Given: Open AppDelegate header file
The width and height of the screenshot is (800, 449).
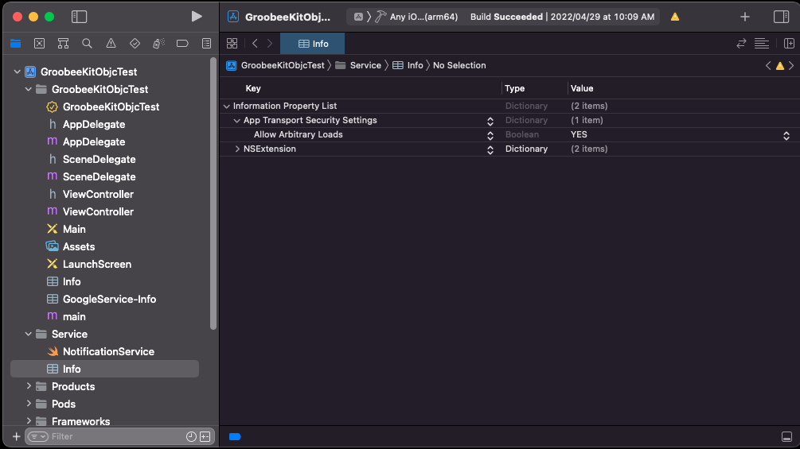Looking at the screenshot, I should (94, 124).
